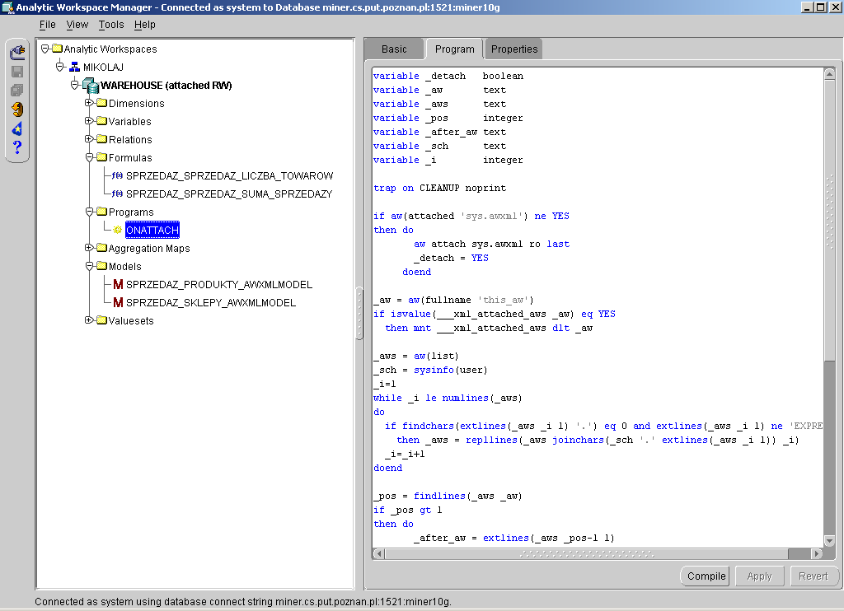
Task: Click the WAREHOUSE database cube icon
Action: pos(91,85)
